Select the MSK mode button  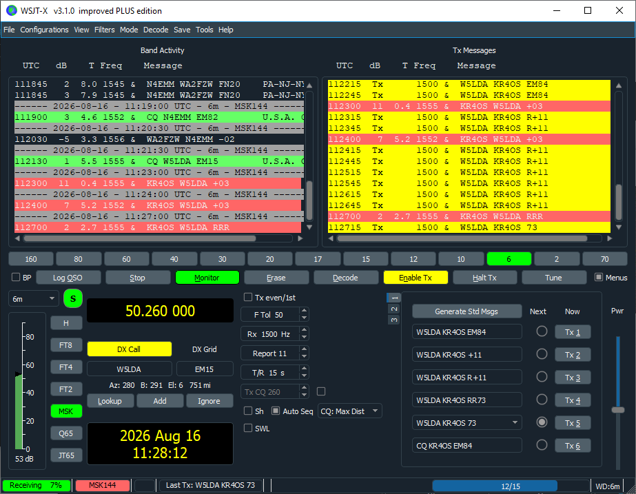click(x=66, y=411)
